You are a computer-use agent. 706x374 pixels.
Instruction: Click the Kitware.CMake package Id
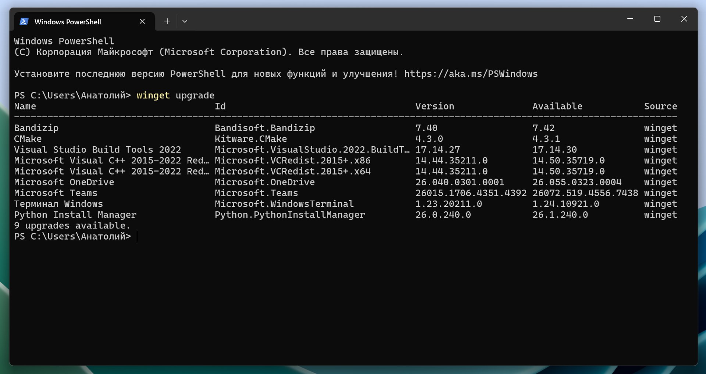point(251,139)
